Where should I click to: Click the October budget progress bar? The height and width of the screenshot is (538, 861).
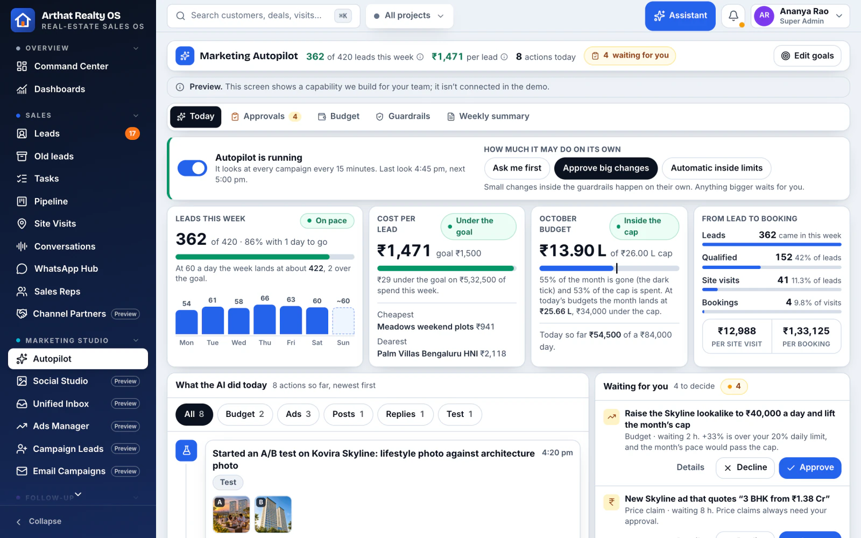(x=609, y=268)
